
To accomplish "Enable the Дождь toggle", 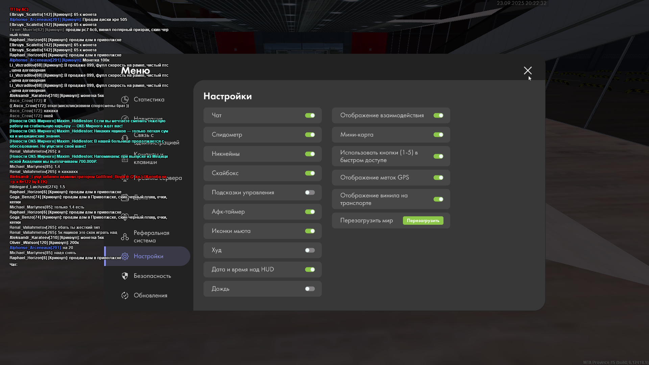I will click(x=310, y=289).
